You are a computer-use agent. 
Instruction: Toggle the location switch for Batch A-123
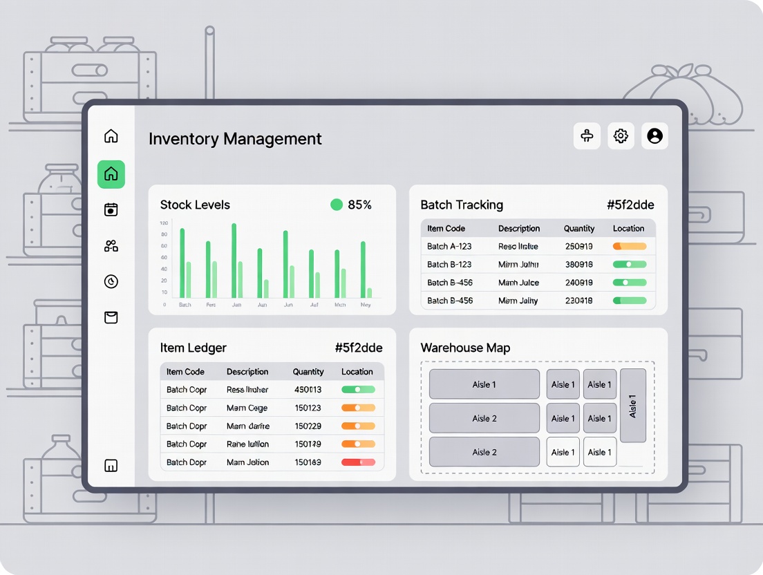tap(629, 247)
